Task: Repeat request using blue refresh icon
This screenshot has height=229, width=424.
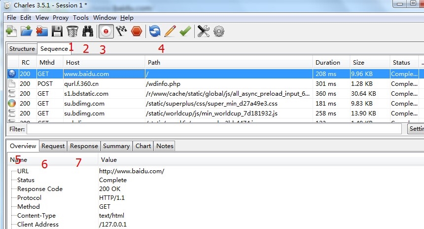Action: point(155,31)
